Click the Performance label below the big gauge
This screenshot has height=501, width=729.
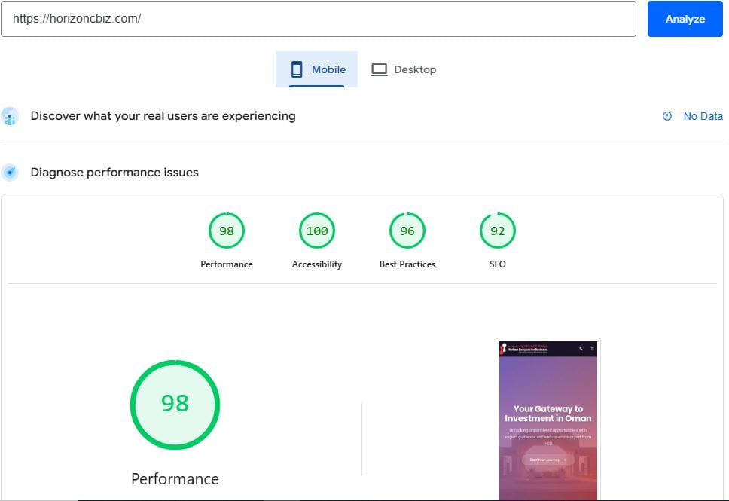point(175,479)
